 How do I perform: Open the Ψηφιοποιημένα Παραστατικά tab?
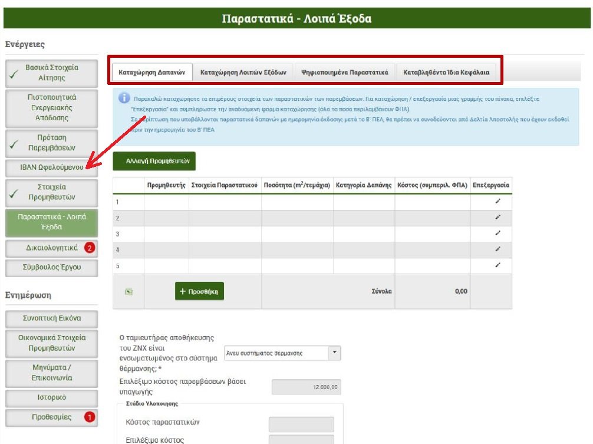pos(344,73)
